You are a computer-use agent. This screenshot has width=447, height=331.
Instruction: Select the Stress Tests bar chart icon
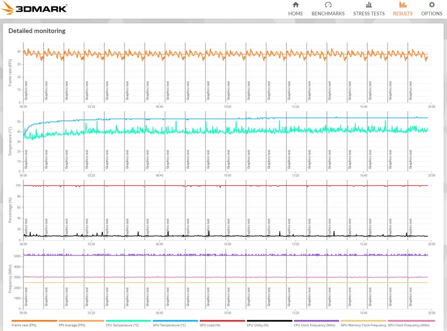[x=369, y=5]
